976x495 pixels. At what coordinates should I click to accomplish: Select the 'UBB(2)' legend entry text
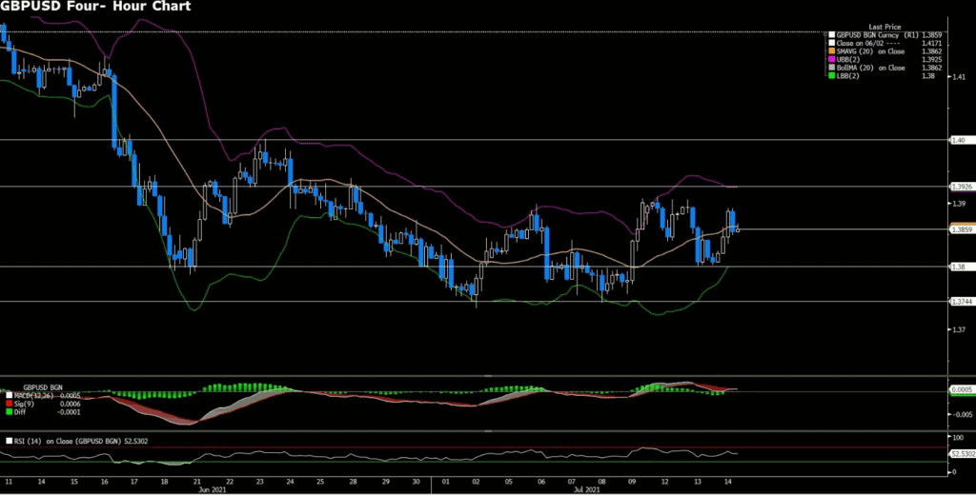click(x=847, y=59)
